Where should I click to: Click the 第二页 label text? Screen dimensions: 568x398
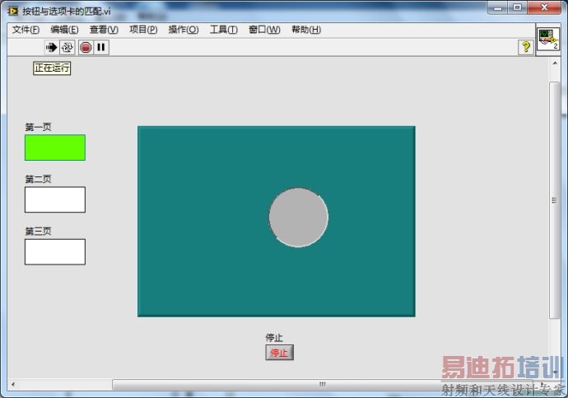pyautogui.click(x=38, y=179)
